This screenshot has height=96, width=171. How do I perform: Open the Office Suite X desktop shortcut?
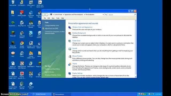coord(31,4)
